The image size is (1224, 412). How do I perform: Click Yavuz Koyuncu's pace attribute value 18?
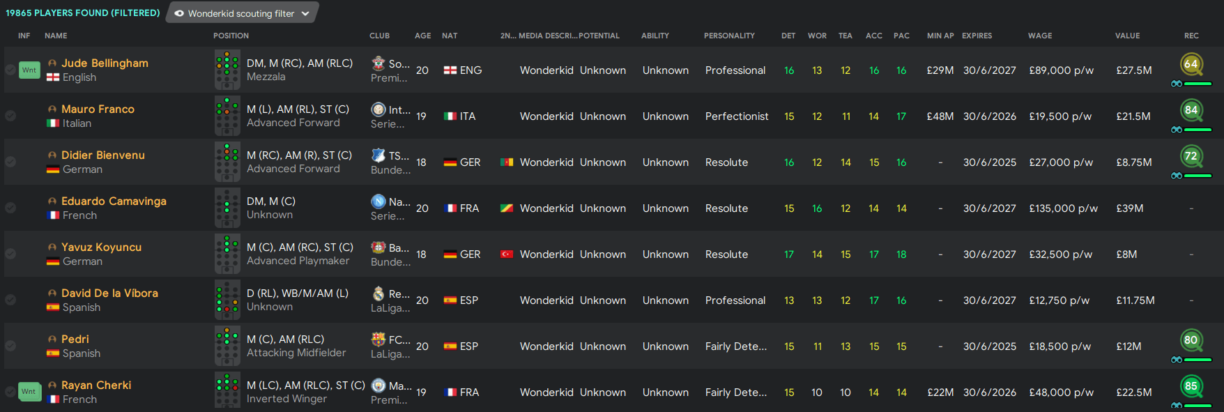[901, 254]
